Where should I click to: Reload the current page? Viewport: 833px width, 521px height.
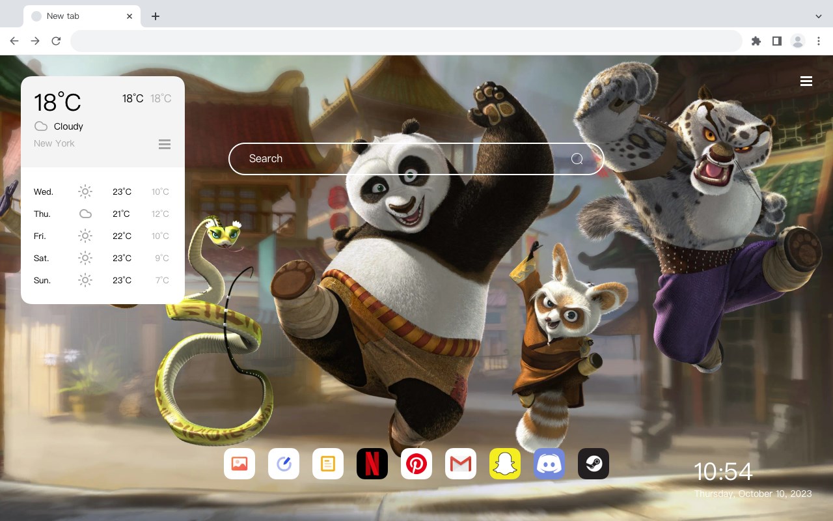(x=56, y=41)
